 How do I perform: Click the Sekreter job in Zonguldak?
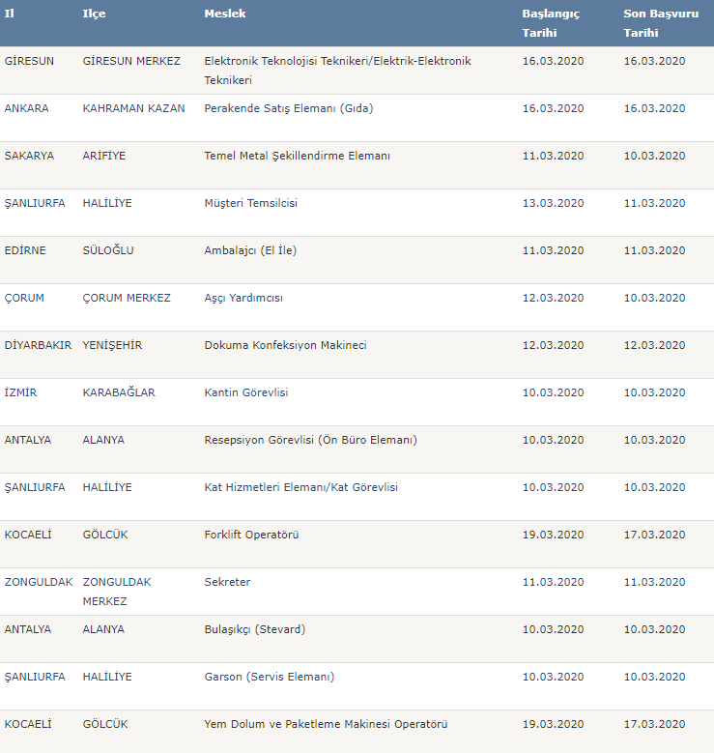tap(227, 582)
